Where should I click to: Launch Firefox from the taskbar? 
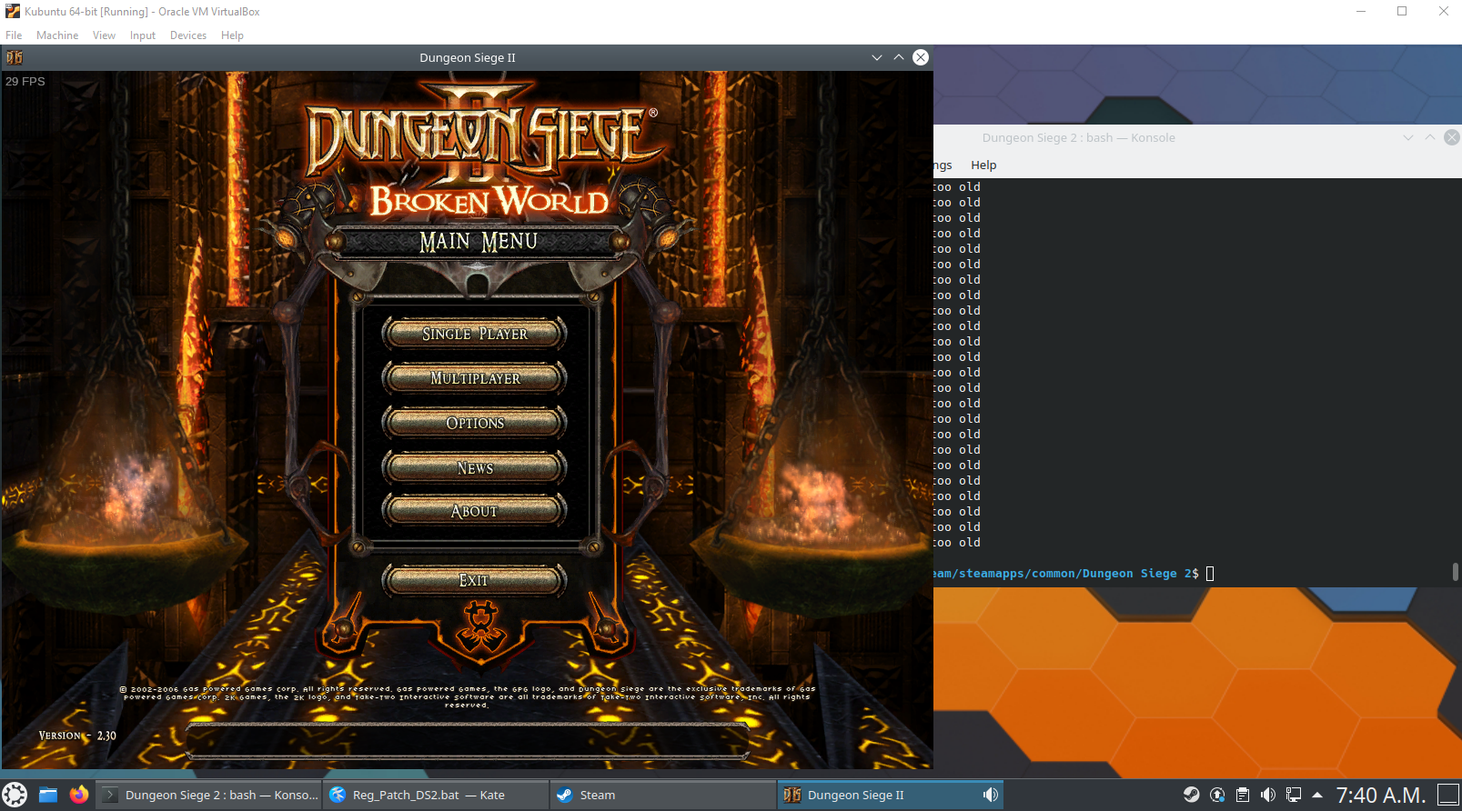click(x=79, y=795)
